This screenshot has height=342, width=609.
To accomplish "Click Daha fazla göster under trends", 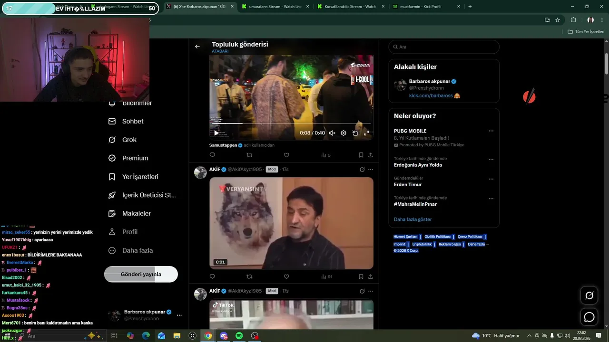I will point(413,219).
